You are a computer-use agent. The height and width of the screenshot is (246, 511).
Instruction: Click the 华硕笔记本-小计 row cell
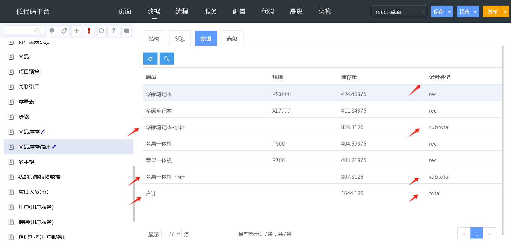tap(165, 127)
